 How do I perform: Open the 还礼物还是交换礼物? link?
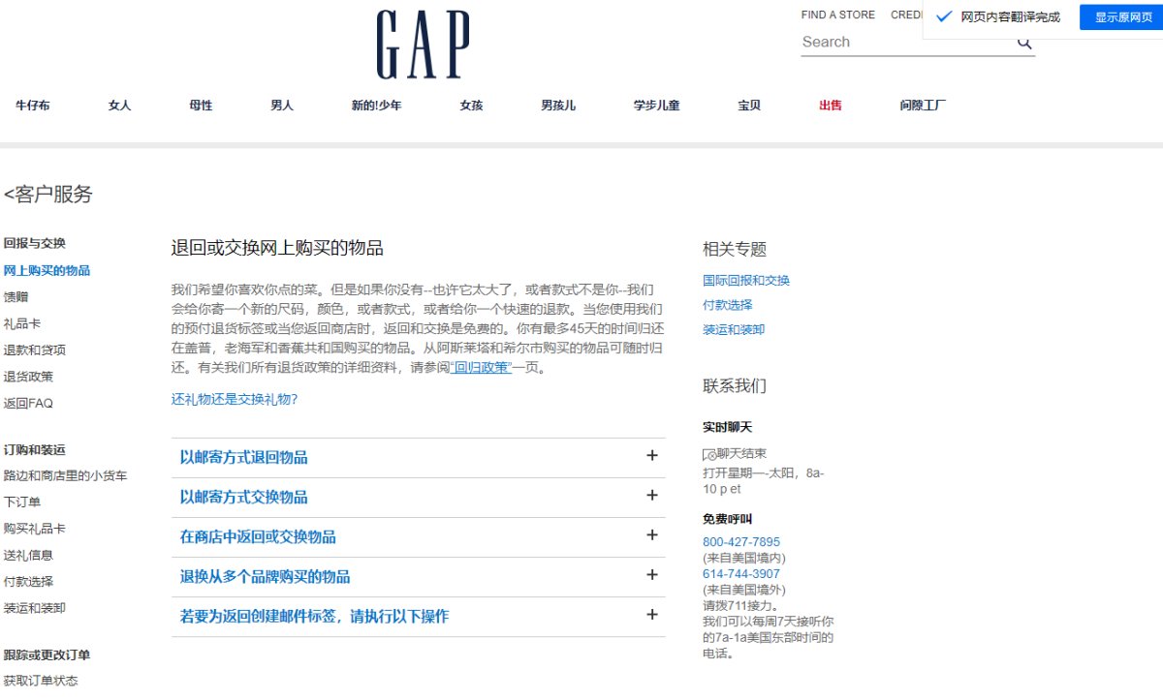point(235,399)
